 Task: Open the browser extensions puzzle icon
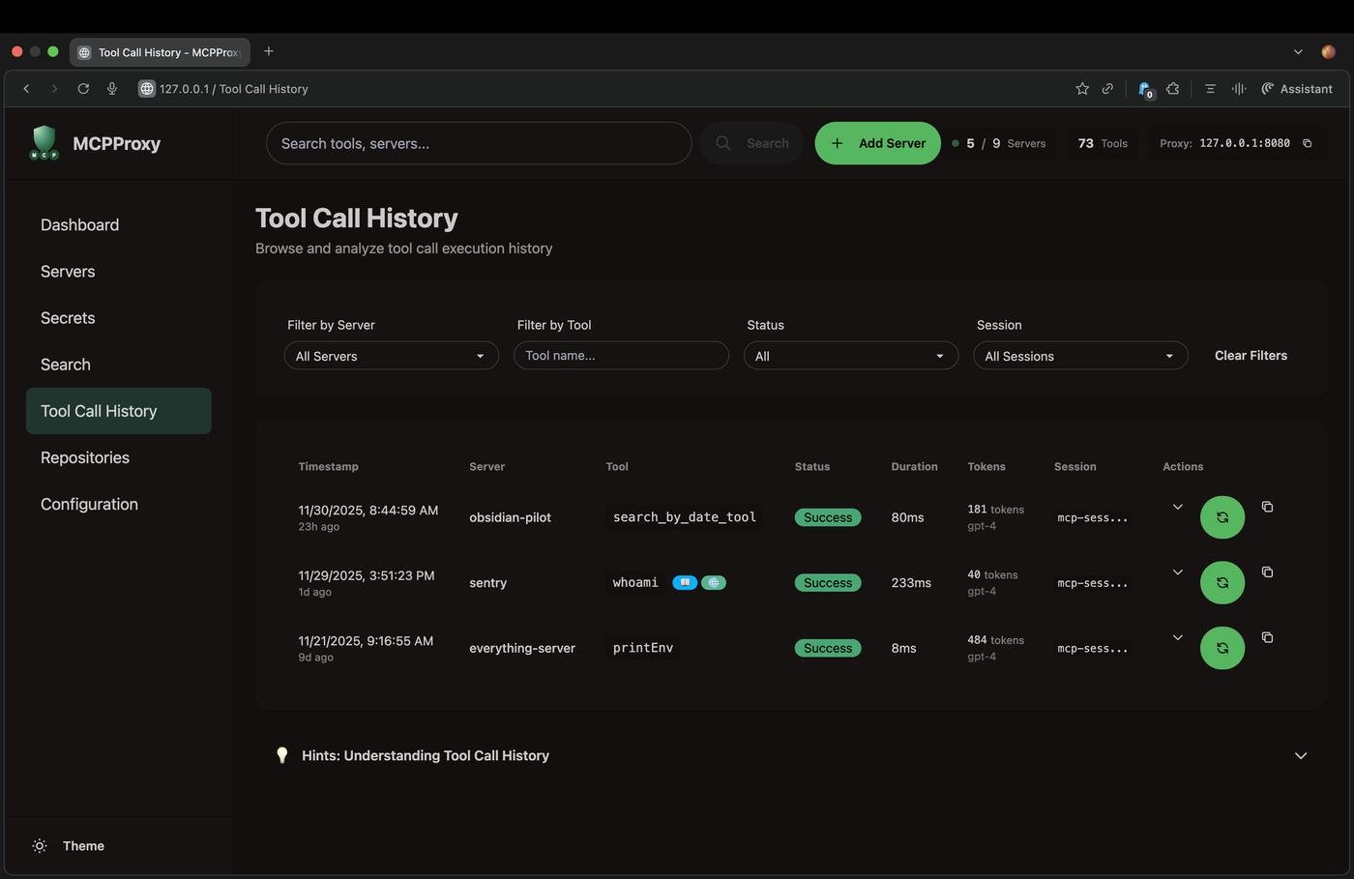[1173, 89]
